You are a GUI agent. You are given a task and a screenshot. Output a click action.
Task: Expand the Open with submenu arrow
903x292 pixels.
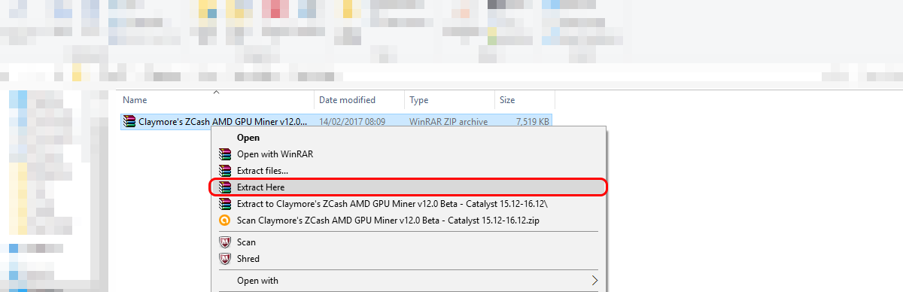coord(595,281)
